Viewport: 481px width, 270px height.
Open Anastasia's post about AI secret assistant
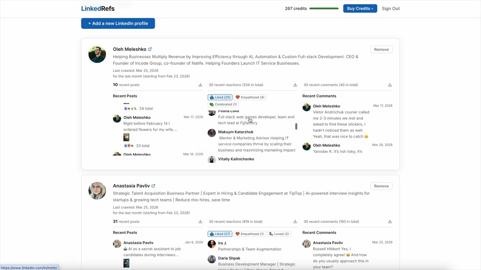[x=158, y=253]
